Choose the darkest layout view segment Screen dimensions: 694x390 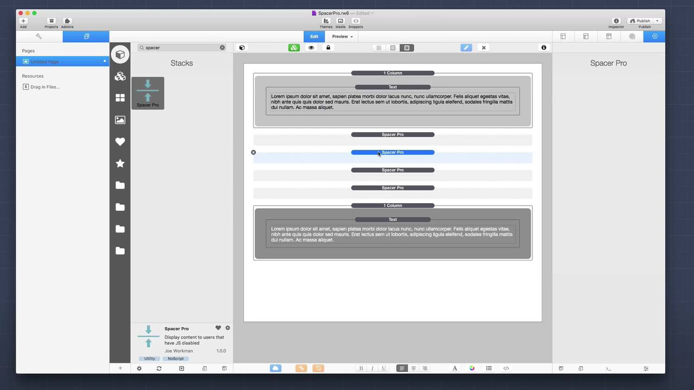coord(407,48)
